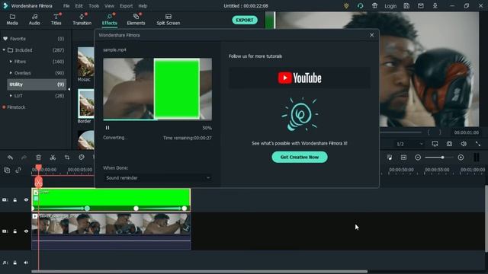The height and width of the screenshot is (274, 488).
Task: Select the green clip on timeline
Action: 111,199
